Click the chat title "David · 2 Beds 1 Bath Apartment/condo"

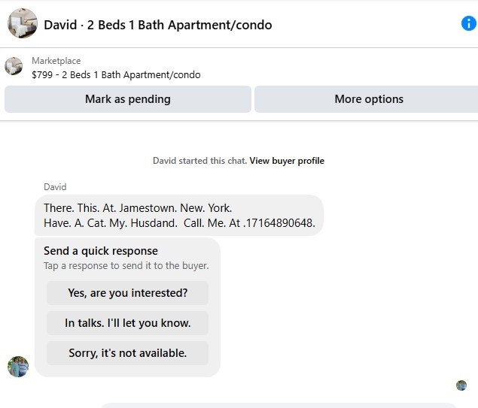158,25
